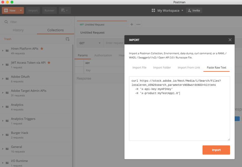
Task: Click inside the raw text curl area
Action: 179,116
